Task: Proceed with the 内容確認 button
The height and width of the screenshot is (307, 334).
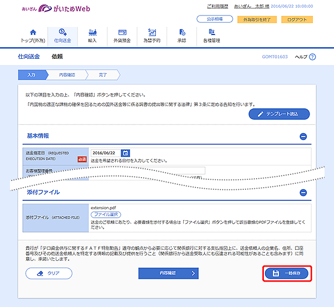Action: pos(168,273)
